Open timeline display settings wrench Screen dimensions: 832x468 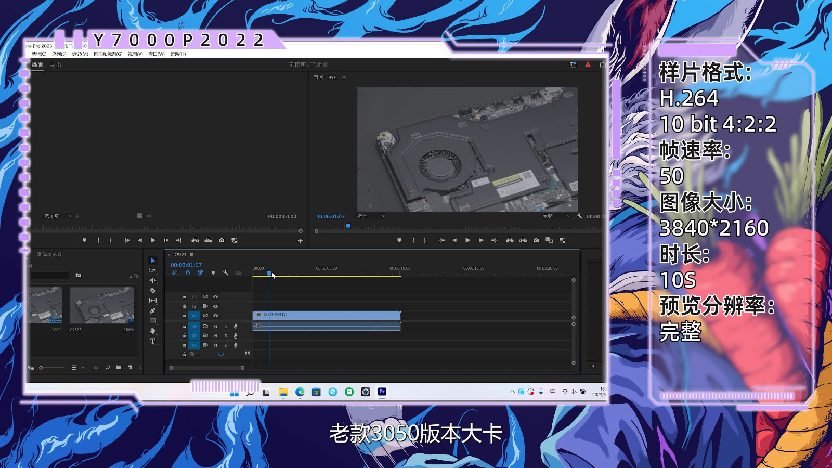(226, 272)
